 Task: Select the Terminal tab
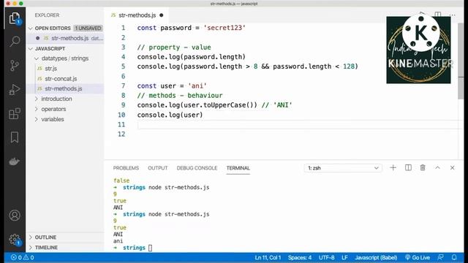point(238,168)
